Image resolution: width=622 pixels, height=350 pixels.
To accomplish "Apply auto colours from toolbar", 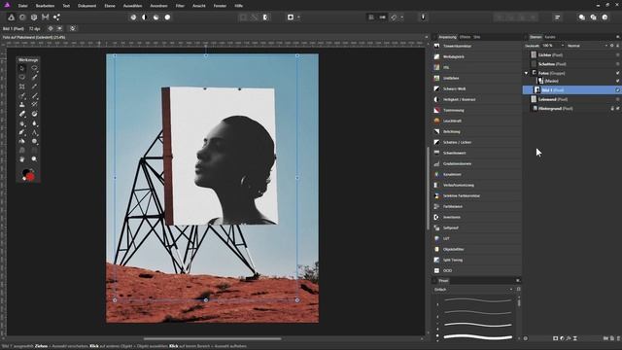I will 155,17.
